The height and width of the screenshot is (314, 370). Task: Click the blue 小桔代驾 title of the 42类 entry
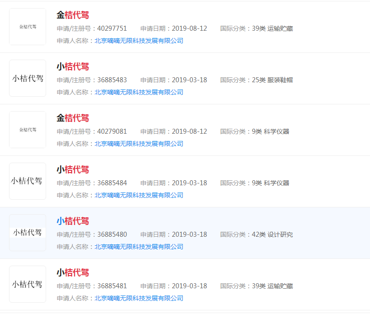tap(73, 221)
